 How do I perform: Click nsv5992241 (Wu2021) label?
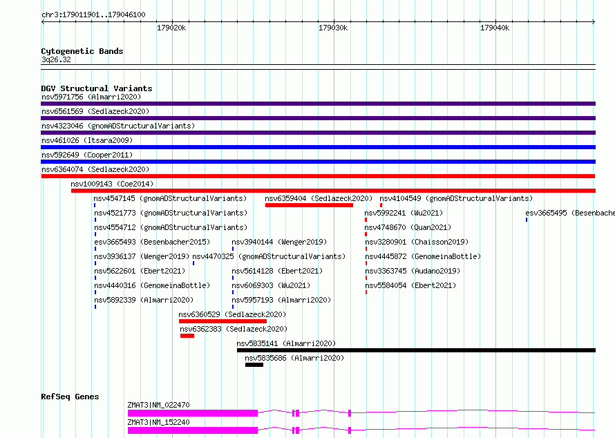click(404, 213)
